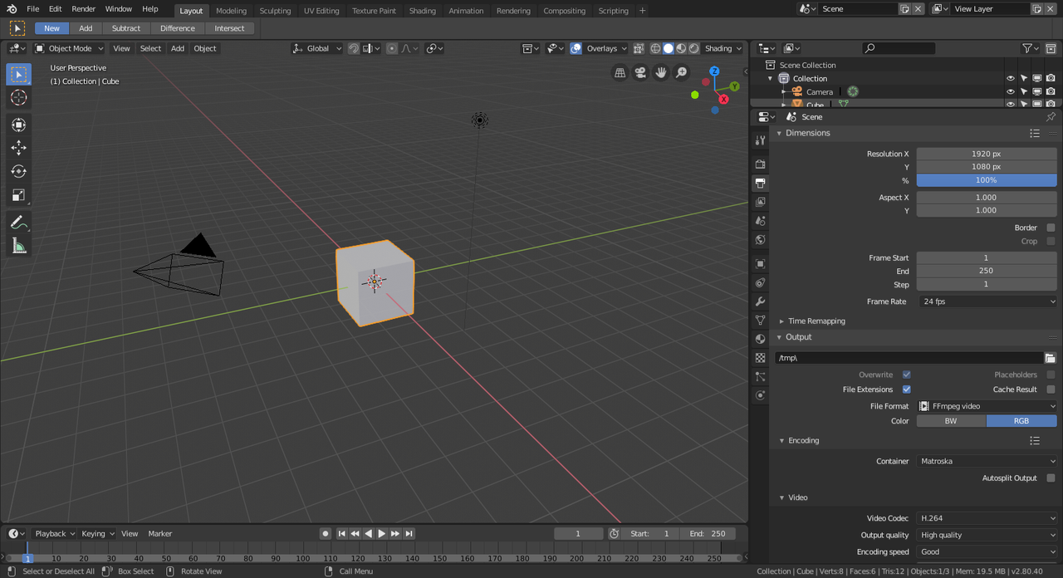Toggle X-ray mode button
This screenshot has width=1063, height=578.
tap(638, 48)
